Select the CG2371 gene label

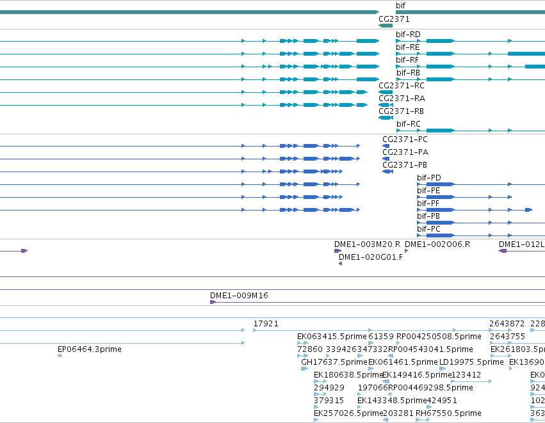click(394, 19)
